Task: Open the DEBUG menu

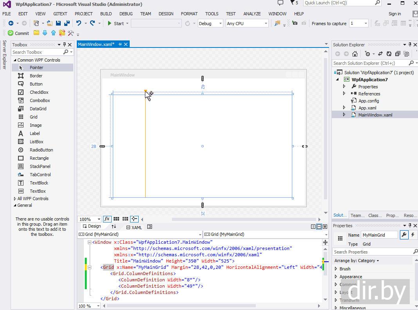Action: 126,14
